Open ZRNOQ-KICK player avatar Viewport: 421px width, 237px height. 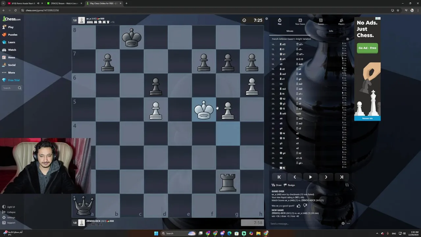point(81,223)
